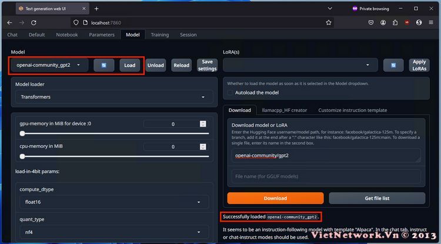This screenshot has width=441, height=244.
Task: Open the Firefox application menu
Action: click(432, 22)
